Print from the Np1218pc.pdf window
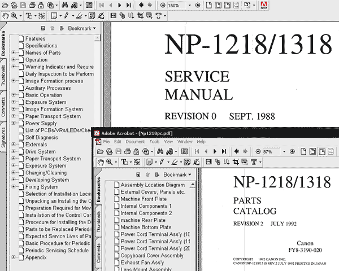Screen dimensions: 339x271 point(127,151)
